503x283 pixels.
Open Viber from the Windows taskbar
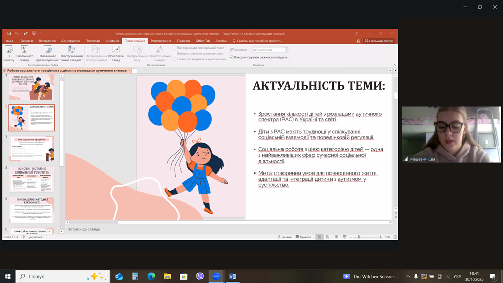pyautogui.click(x=200, y=277)
